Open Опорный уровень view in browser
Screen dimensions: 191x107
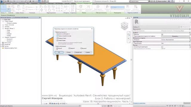pyautogui.click(x=12, y=23)
